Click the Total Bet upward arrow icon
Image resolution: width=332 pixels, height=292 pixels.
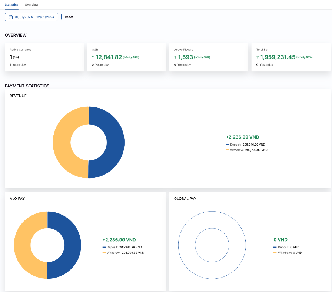tap(258, 57)
